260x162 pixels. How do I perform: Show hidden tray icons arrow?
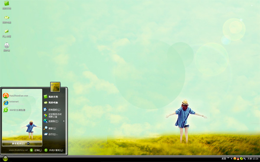click(x=231, y=159)
